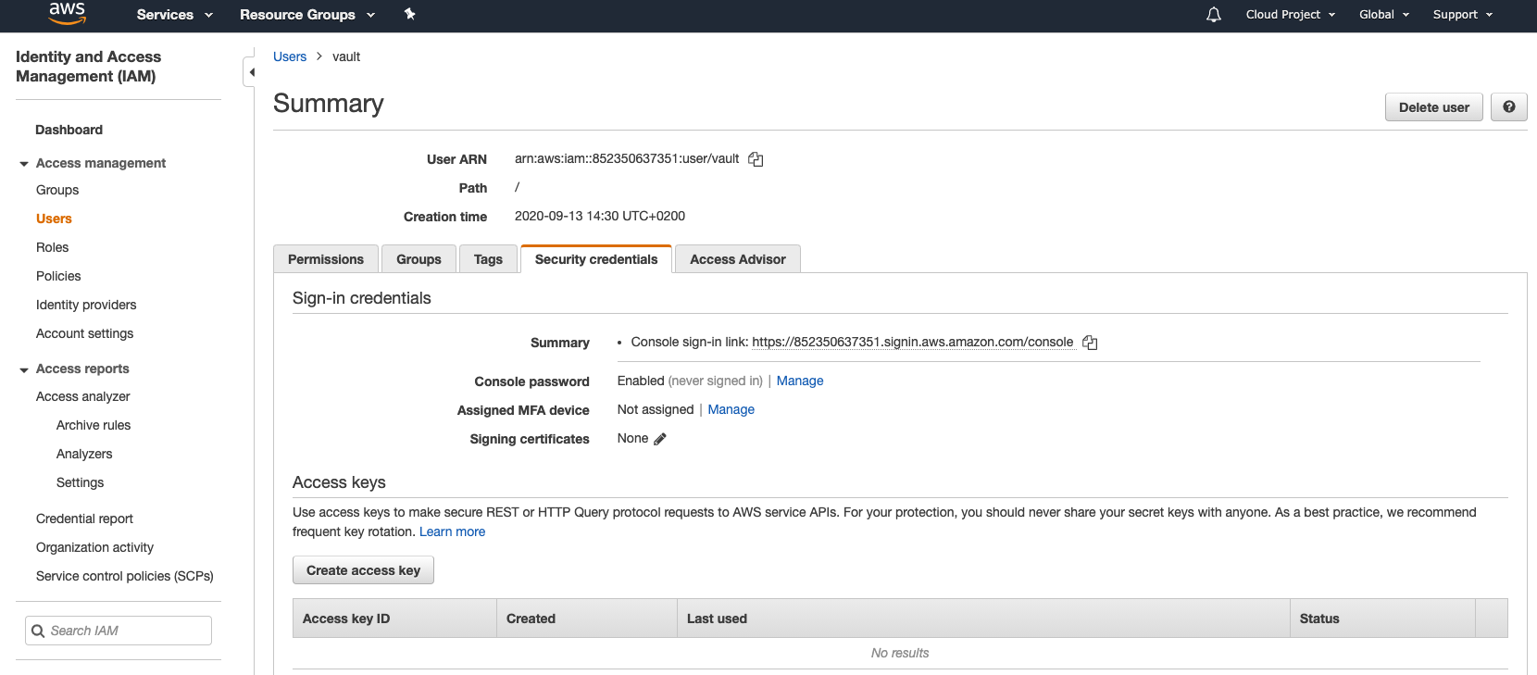Screen dimensions: 1537x675
Task: Collapse the Access management section
Action: 24,164
